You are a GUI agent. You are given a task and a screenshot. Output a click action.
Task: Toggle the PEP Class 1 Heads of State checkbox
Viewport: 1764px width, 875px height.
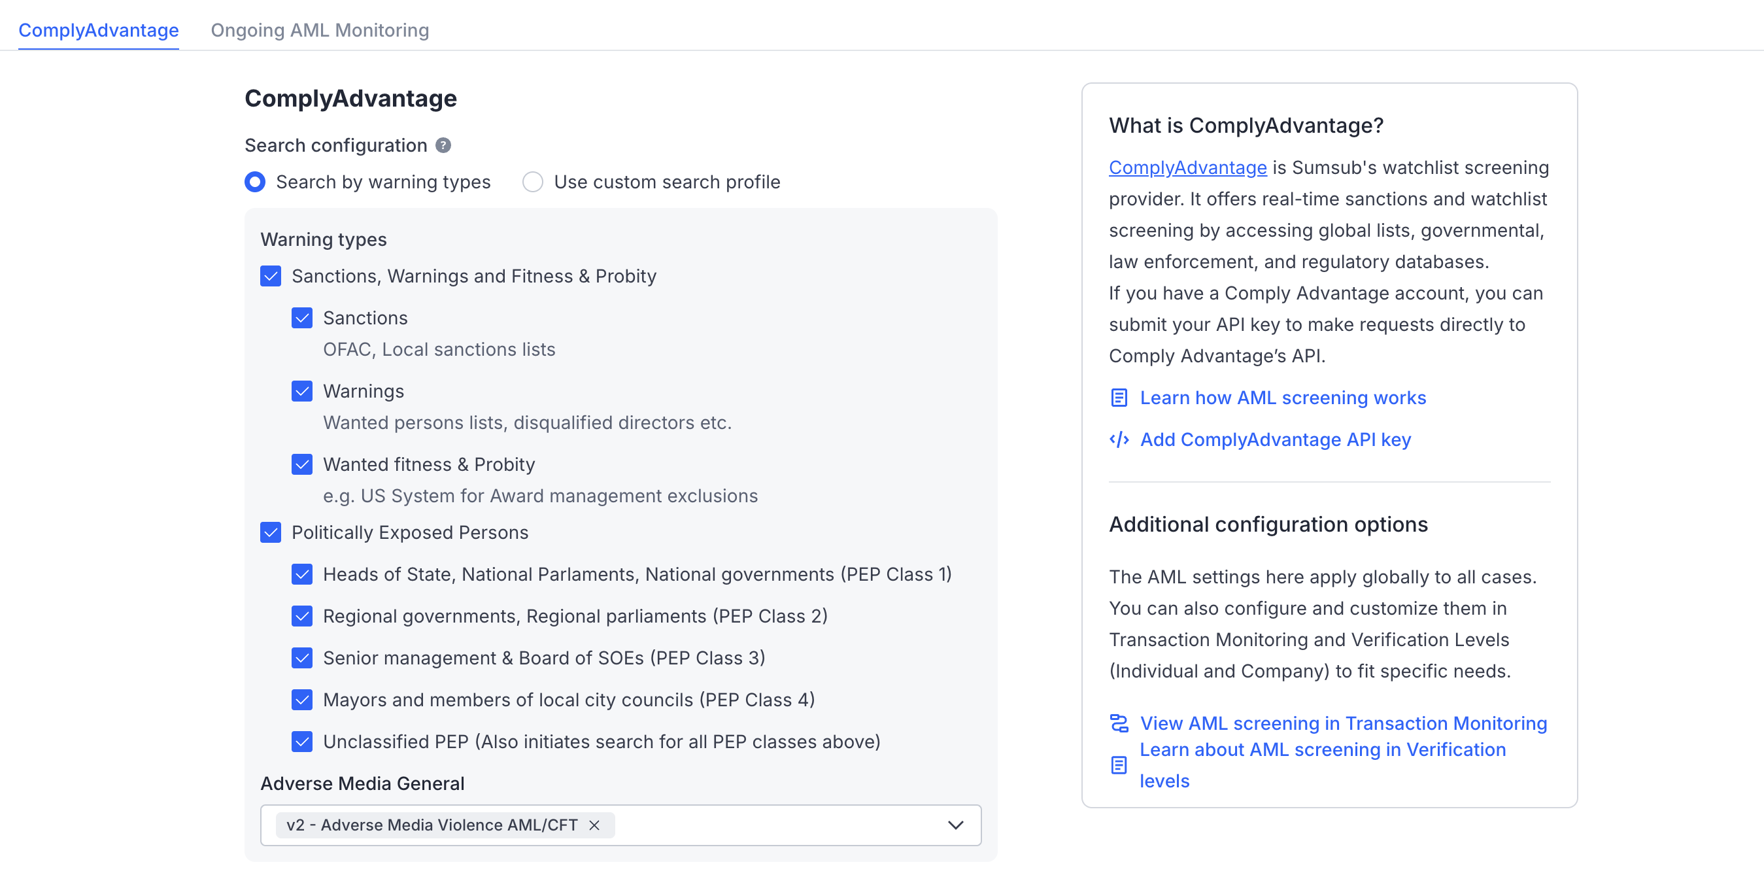click(x=302, y=574)
